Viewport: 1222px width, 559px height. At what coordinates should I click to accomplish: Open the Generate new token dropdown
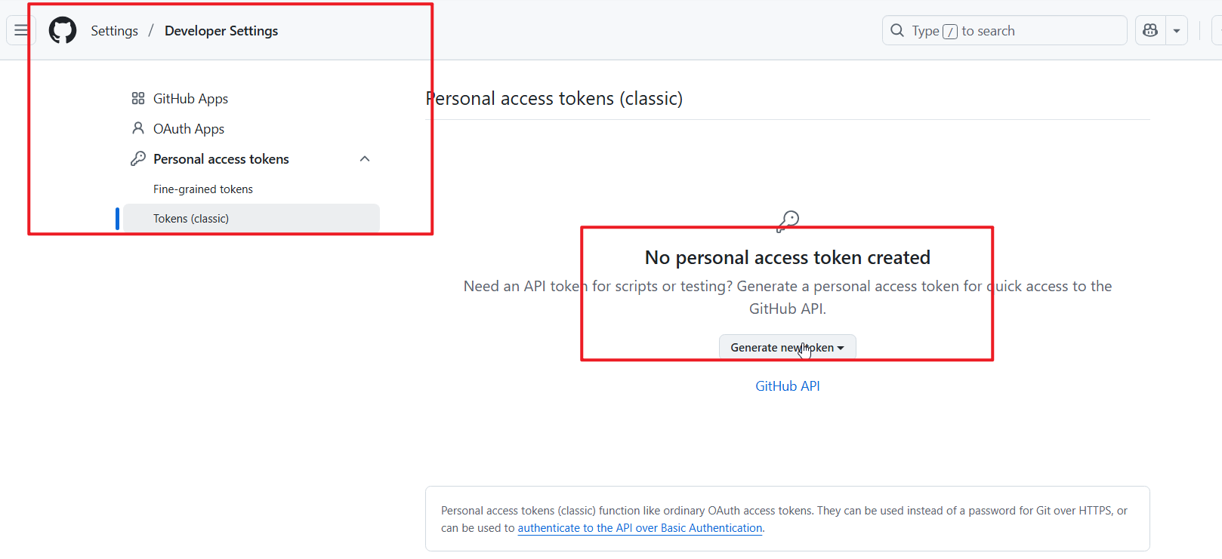tap(787, 347)
